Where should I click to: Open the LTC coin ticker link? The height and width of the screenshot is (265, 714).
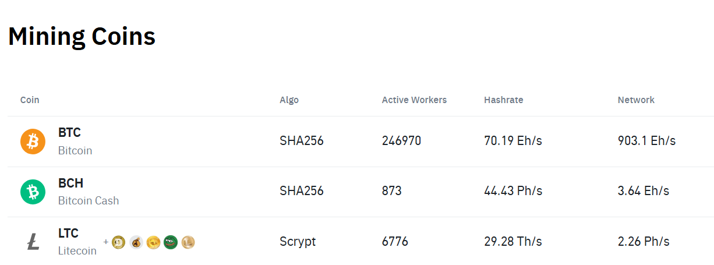[x=68, y=233]
